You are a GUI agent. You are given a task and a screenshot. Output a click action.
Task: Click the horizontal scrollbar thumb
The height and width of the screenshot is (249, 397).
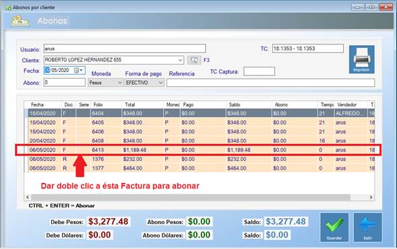(x=190, y=197)
